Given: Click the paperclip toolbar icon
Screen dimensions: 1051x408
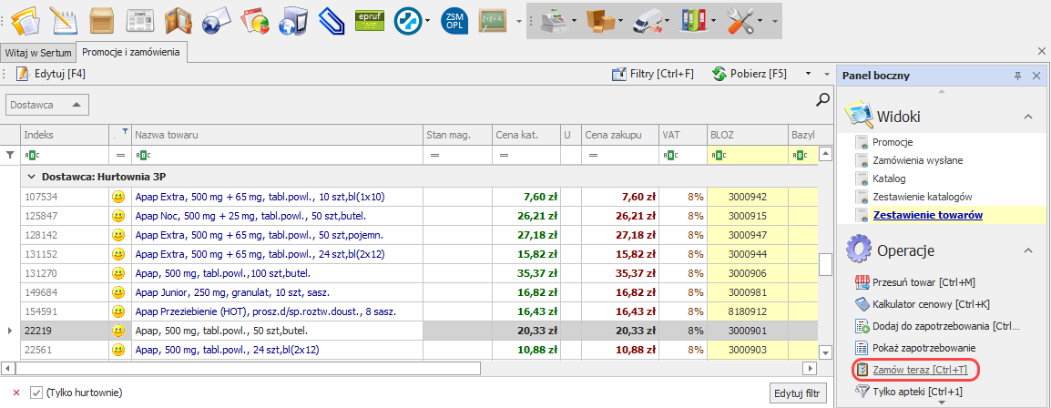Looking at the screenshot, I should (329, 20).
